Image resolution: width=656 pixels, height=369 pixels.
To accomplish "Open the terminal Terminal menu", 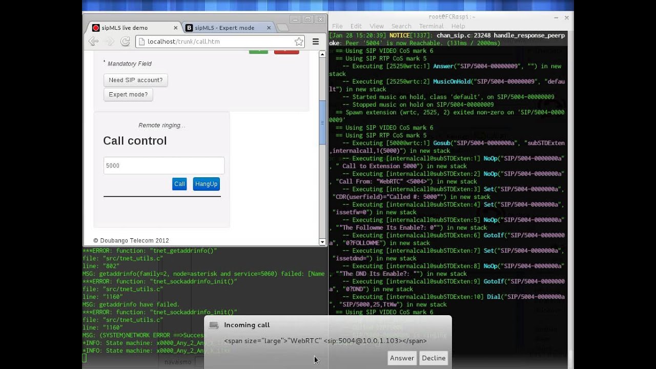I will 432,26.
